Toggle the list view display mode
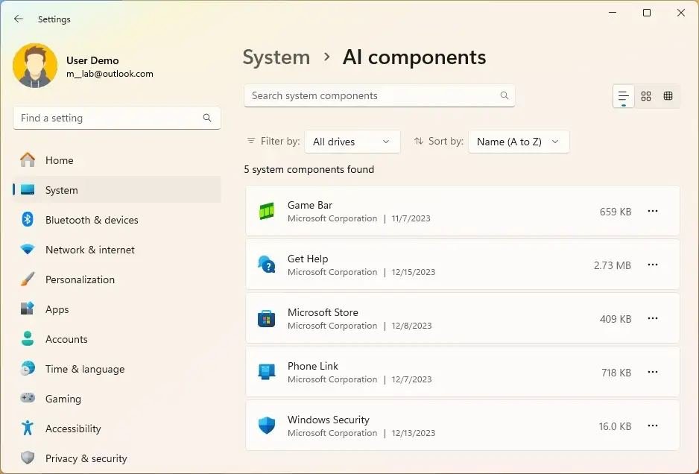 pos(622,95)
